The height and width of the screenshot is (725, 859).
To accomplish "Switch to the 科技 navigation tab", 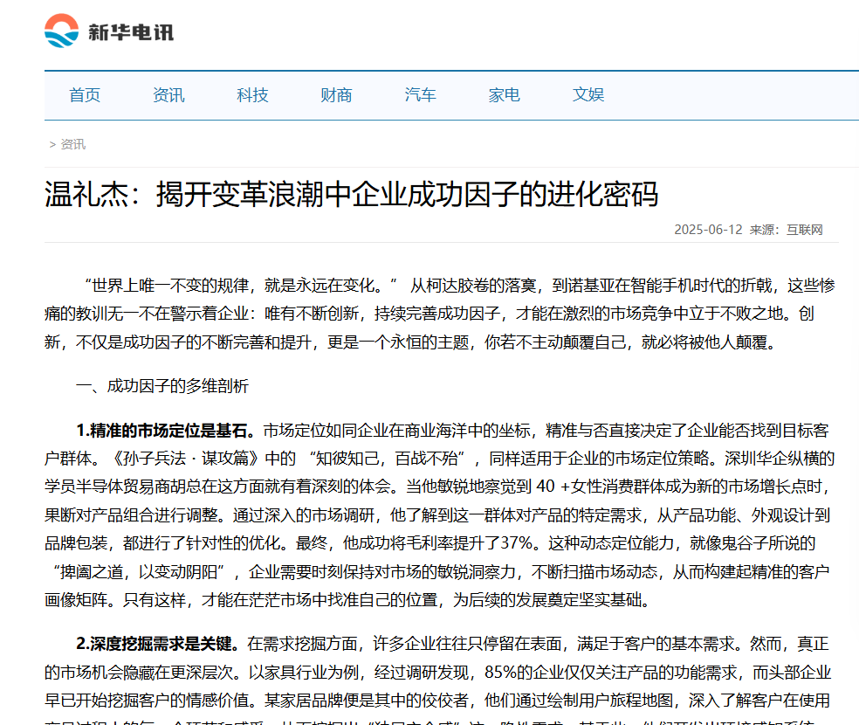I will pos(252,95).
